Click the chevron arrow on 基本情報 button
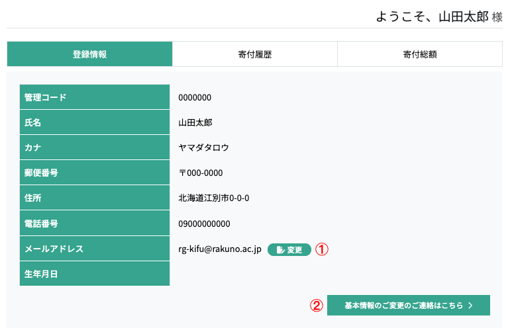This screenshot has height=334, width=510. [470, 306]
